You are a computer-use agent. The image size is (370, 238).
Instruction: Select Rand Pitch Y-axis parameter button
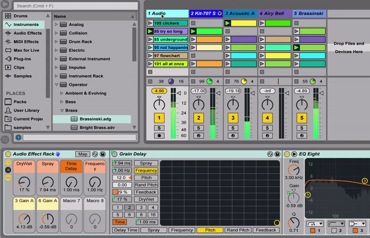click(x=146, y=185)
